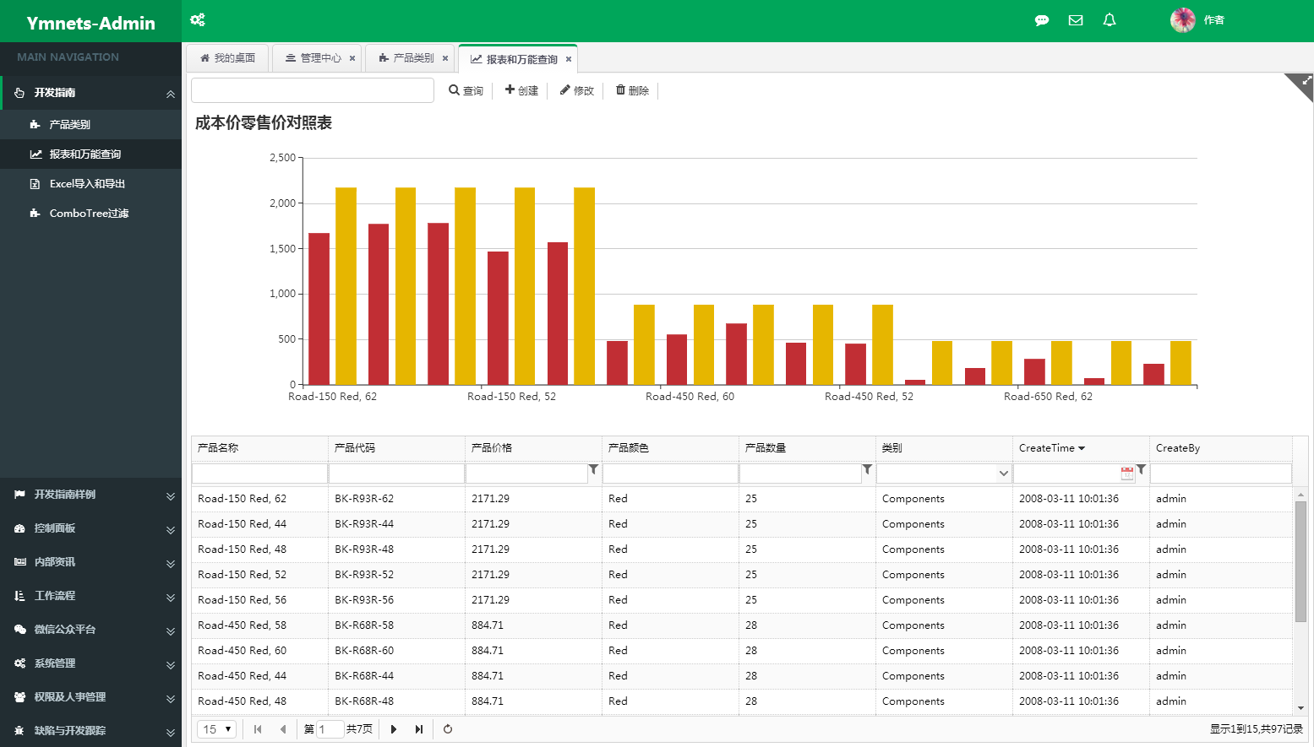
Task: Click the gears icon beside Ymnets-Admin logo
Action: click(x=198, y=19)
